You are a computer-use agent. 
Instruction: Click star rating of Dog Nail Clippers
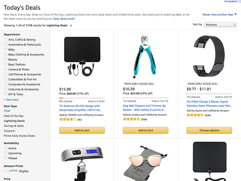click(131, 119)
